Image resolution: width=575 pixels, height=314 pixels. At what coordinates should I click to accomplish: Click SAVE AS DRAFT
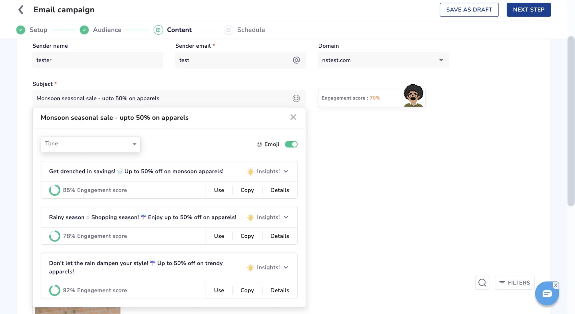pyautogui.click(x=469, y=9)
